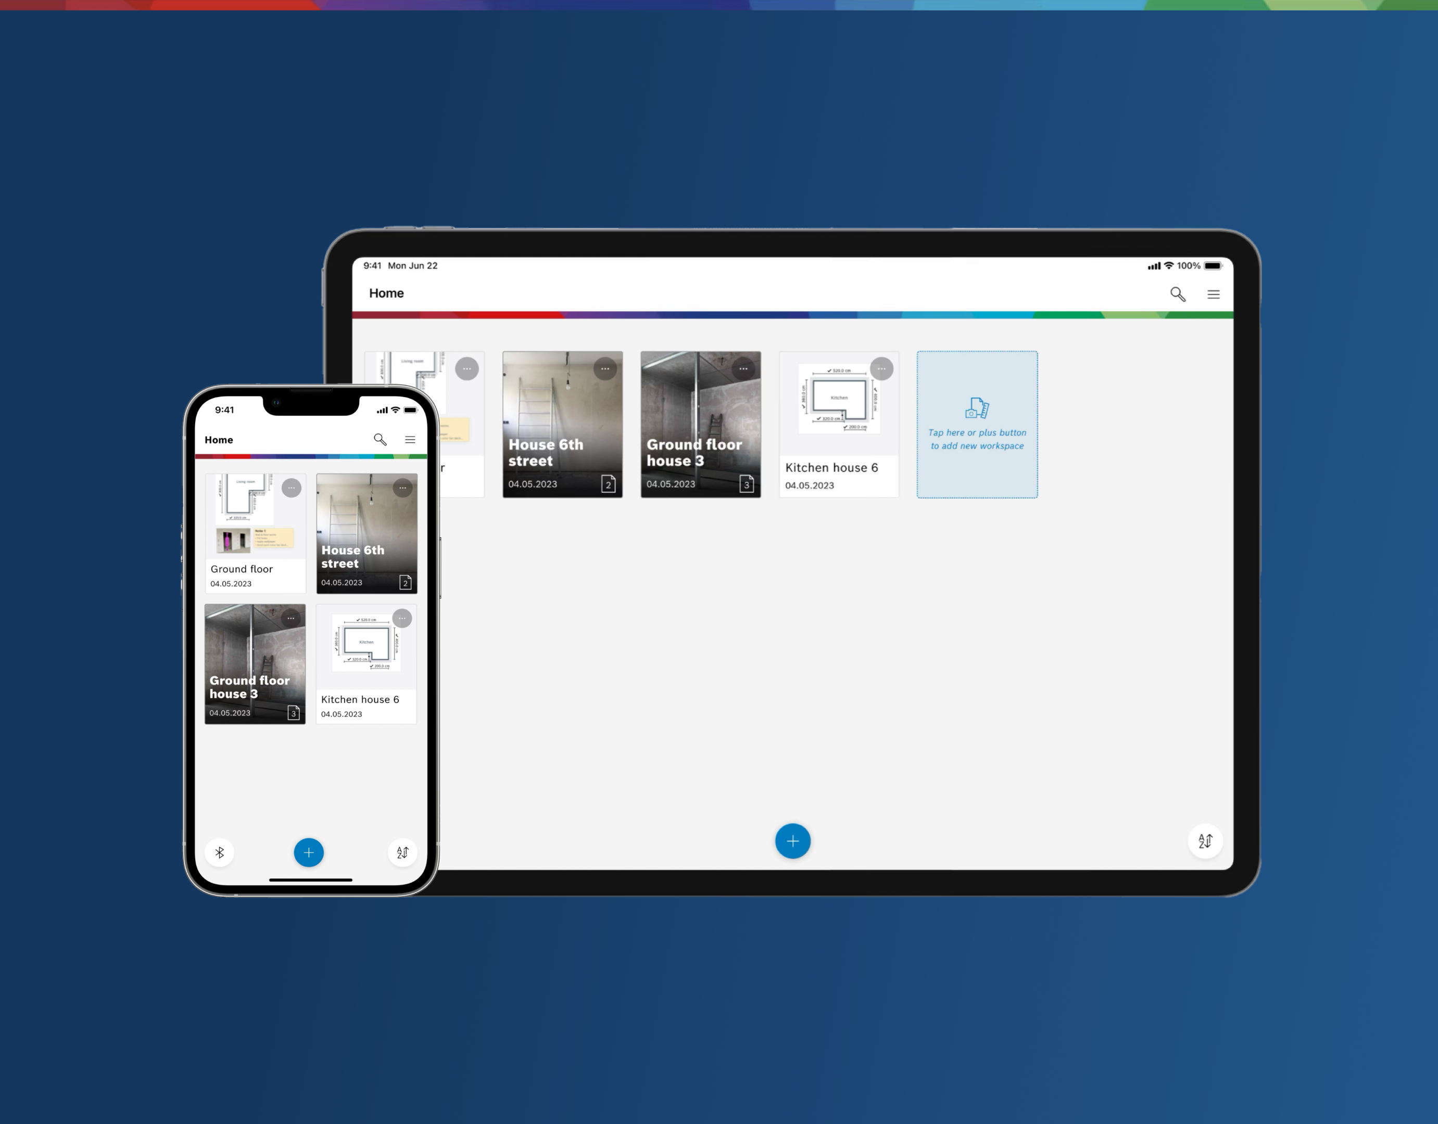Open search on the tablet Home screen

click(x=1177, y=294)
